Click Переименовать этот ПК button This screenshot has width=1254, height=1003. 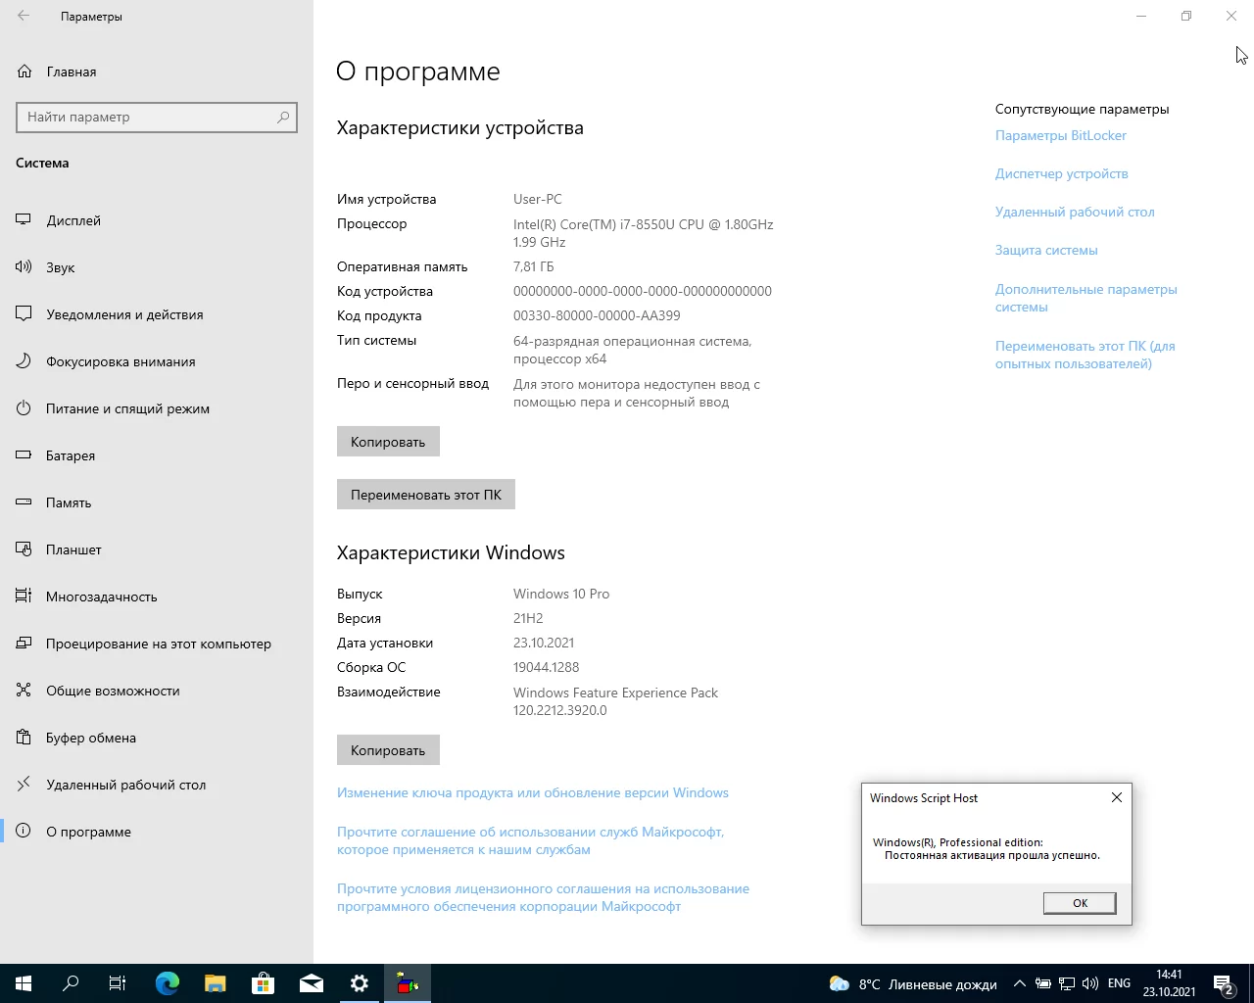[x=426, y=495]
